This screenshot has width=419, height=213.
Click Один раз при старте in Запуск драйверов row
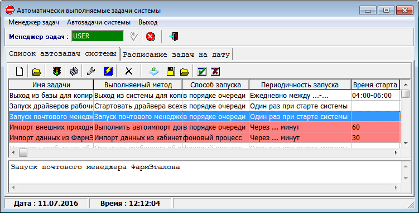[x=300, y=106]
